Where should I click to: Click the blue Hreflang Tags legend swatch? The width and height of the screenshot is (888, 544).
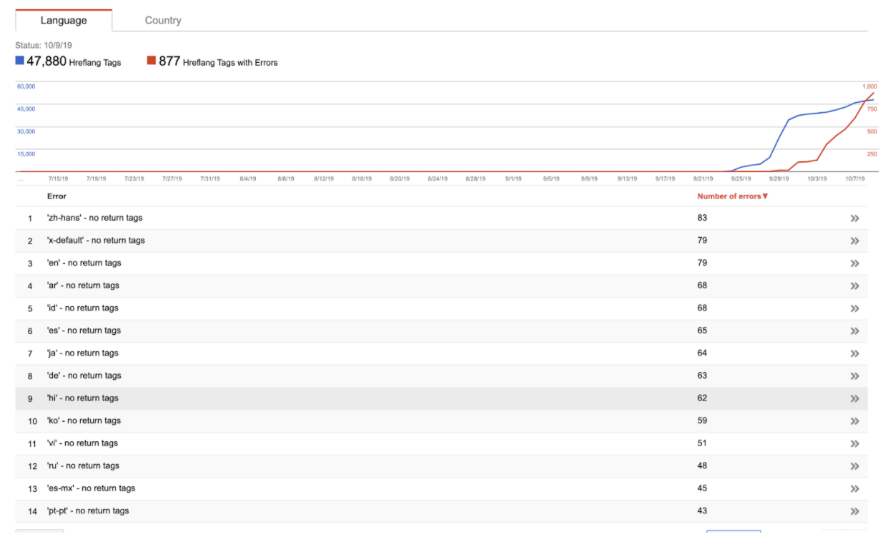20,61
